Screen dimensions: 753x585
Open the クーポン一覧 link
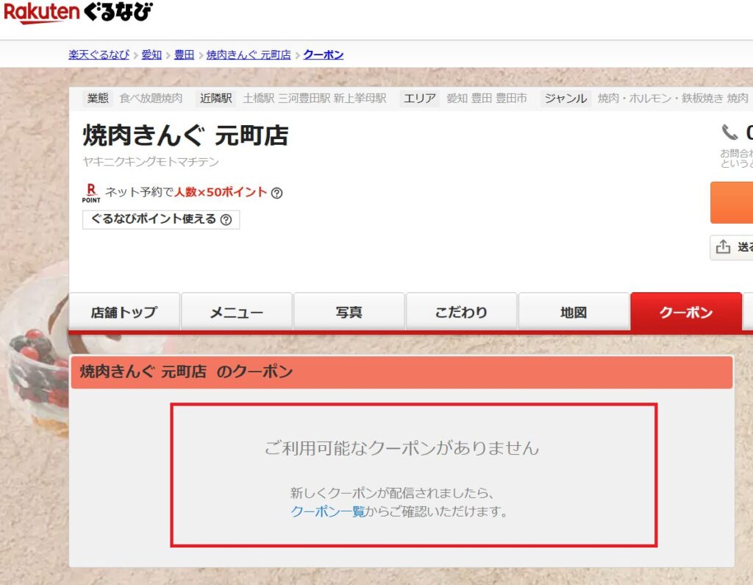tap(327, 511)
